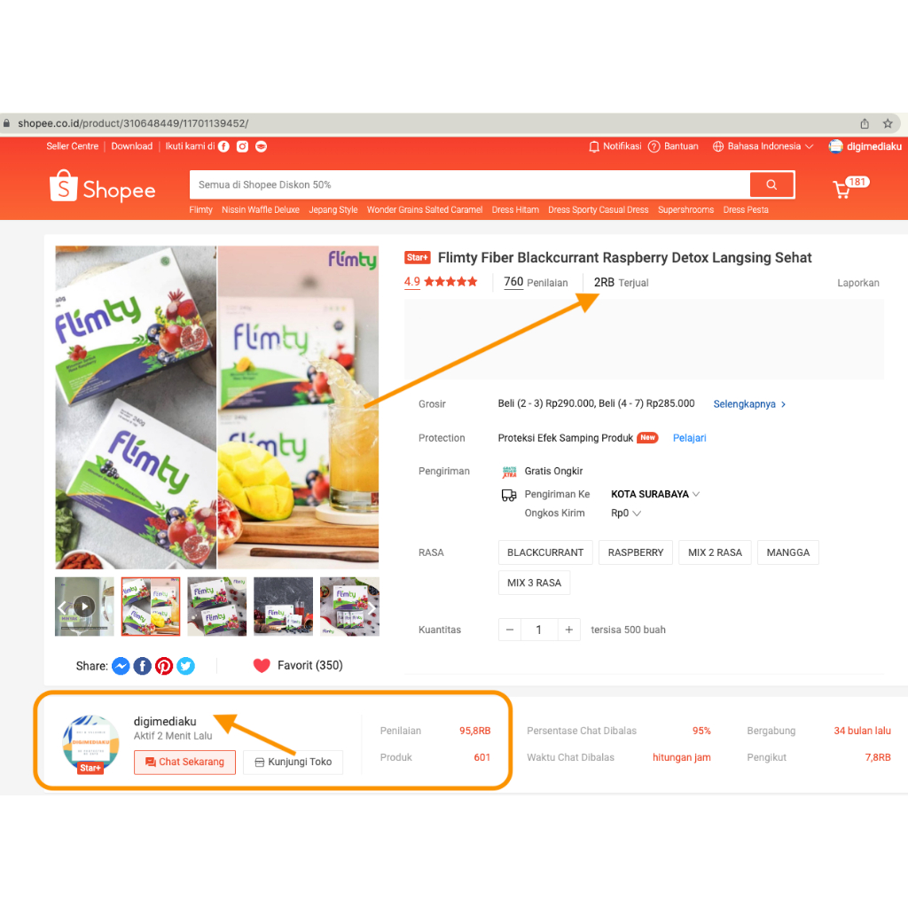This screenshot has width=908, height=908.
Task: Share product via Facebook icon
Action: 143,666
